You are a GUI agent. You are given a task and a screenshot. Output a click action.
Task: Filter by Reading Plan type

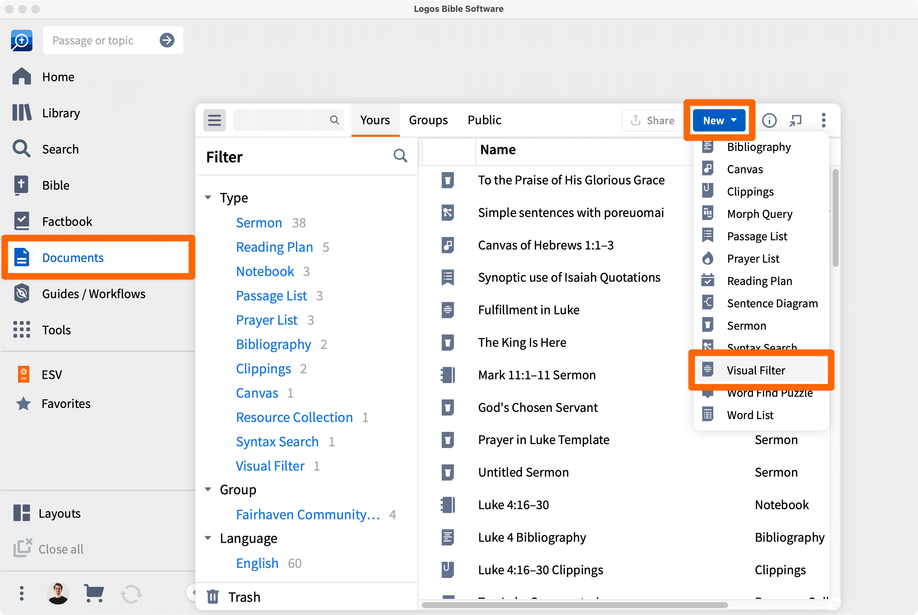[x=274, y=247]
